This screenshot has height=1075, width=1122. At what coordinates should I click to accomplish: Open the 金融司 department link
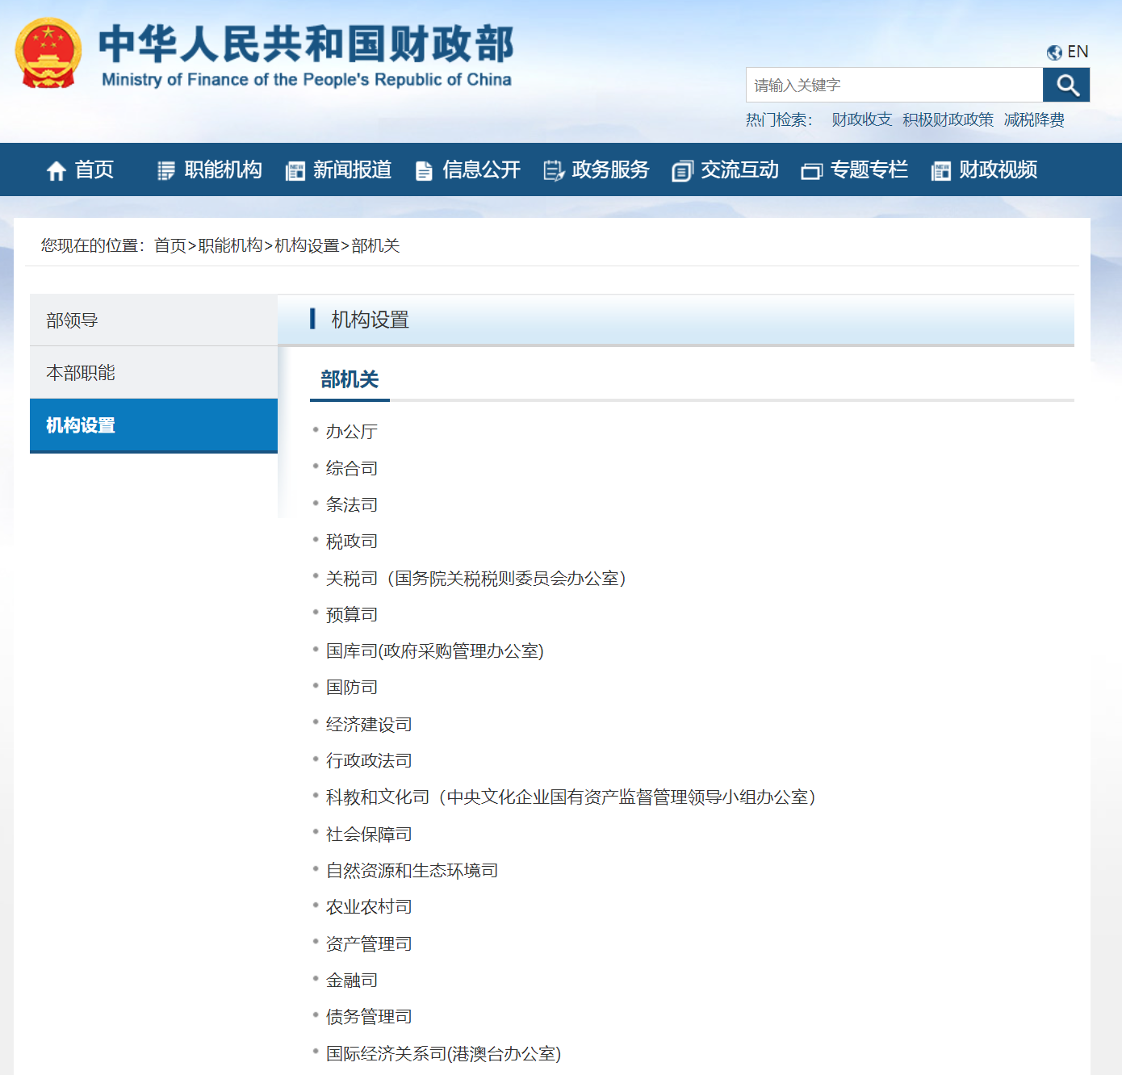pyautogui.click(x=351, y=981)
